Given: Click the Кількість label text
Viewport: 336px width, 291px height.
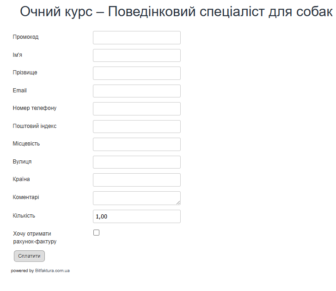Looking at the screenshot, I should (x=24, y=216).
